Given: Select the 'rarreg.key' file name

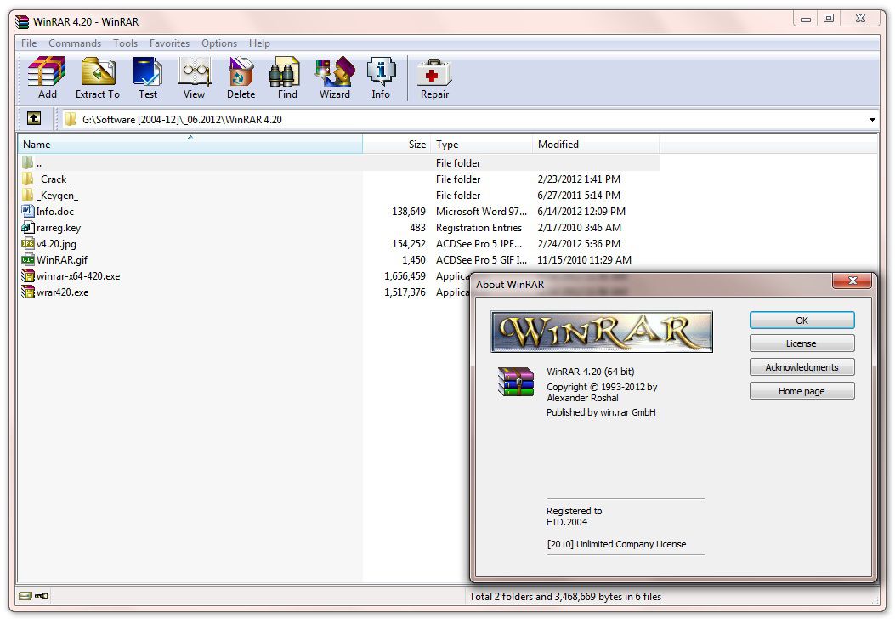Looking at the screenshot, I should (59, 228).
